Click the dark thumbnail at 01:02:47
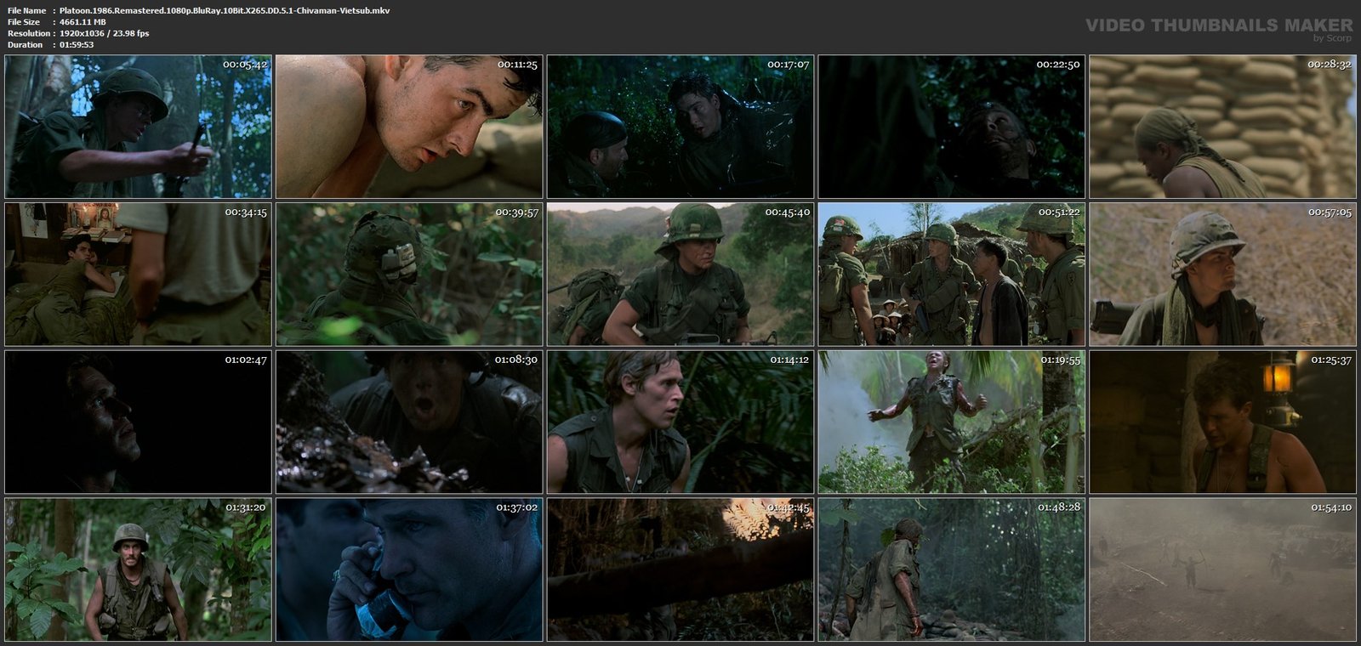Screen dimensions: 1361x646 (138, 422)
